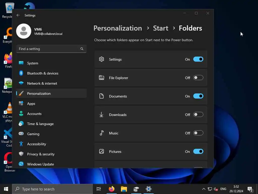This screenshot has width=258, height=194.
Task: Turn off the Documents toggle
Action: 198,96
